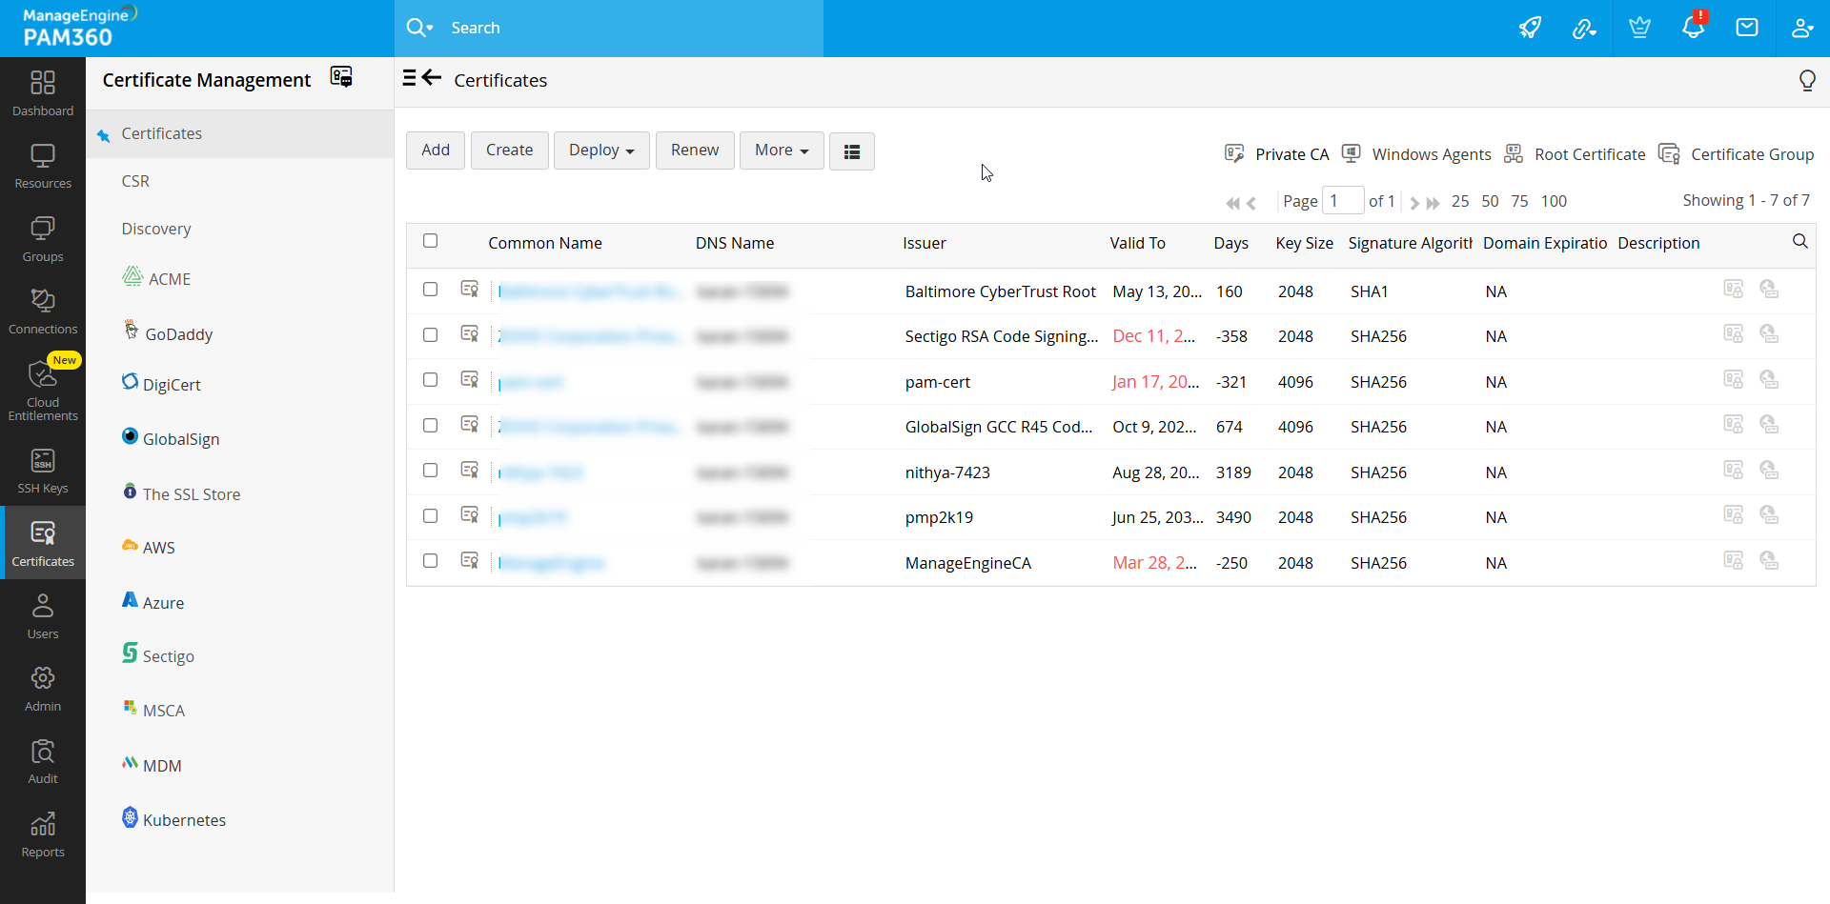Viewport: 1830px width, 904px height.
Task: Check the Baltimore CyberTrust Root row
Action: pyautogui.click(x=431, y=290)
